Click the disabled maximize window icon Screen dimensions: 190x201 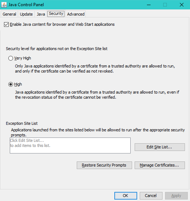pyautogui.click(x=165, y=5)
